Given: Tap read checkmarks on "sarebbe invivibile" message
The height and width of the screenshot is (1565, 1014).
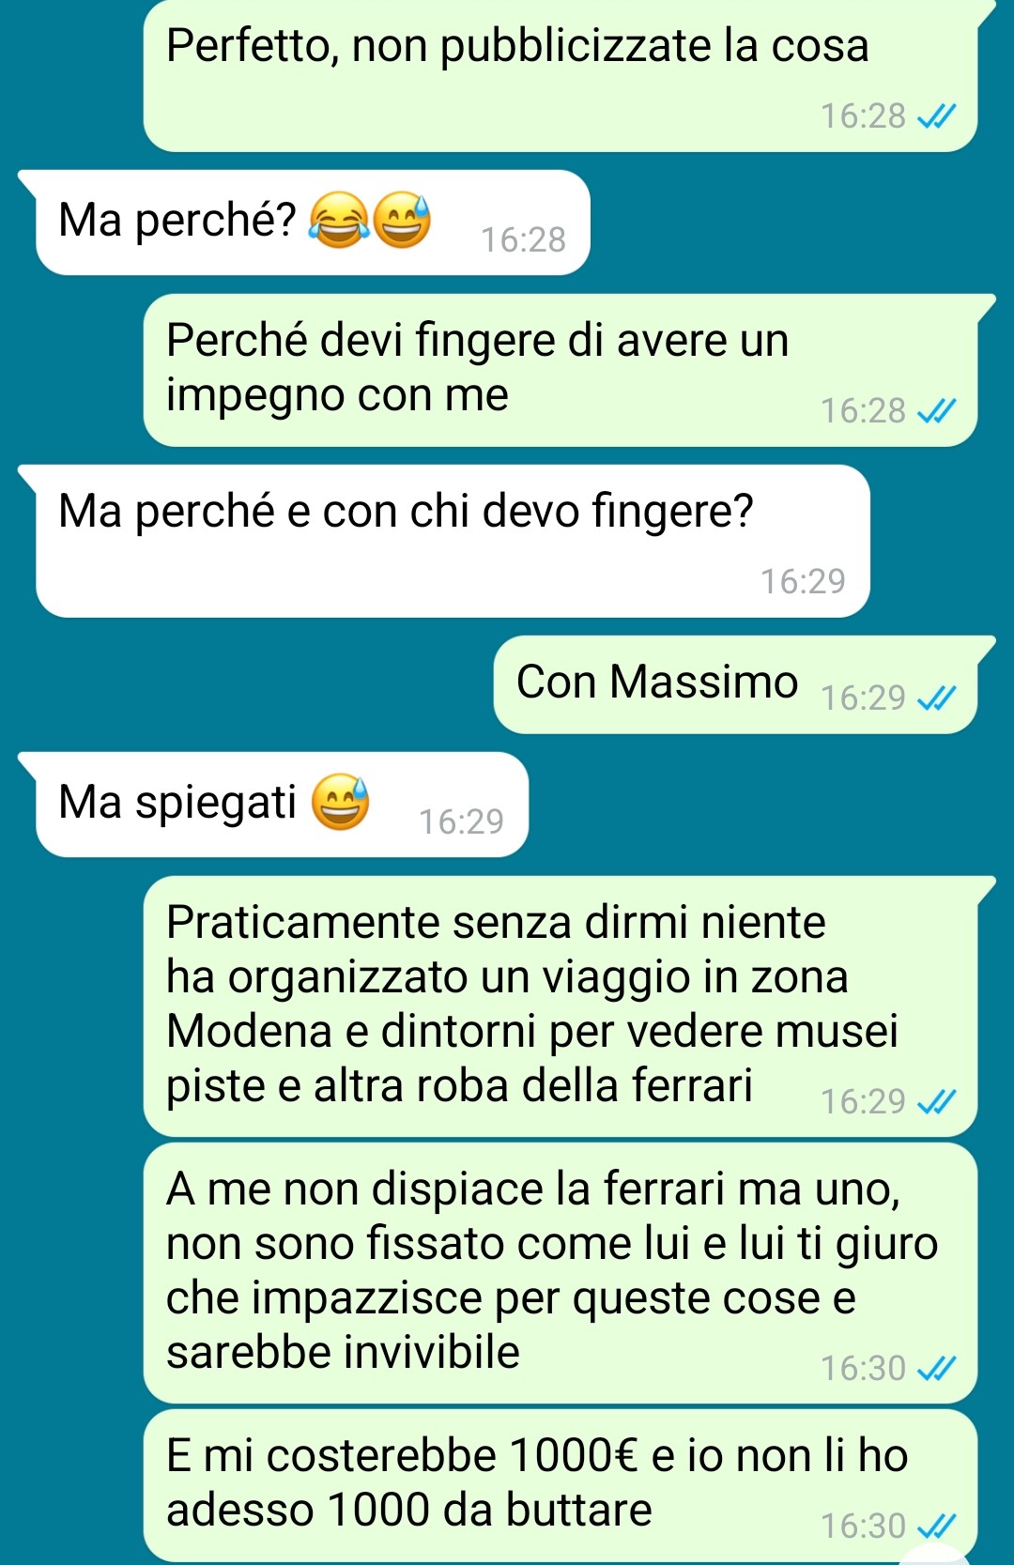Looking at the screenshot, I should [936, 1368].
